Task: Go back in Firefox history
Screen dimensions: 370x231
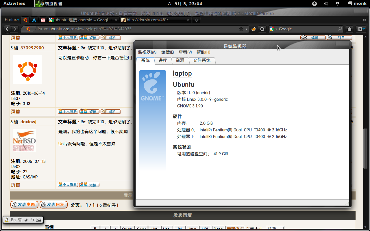Action: pos(8,29)
